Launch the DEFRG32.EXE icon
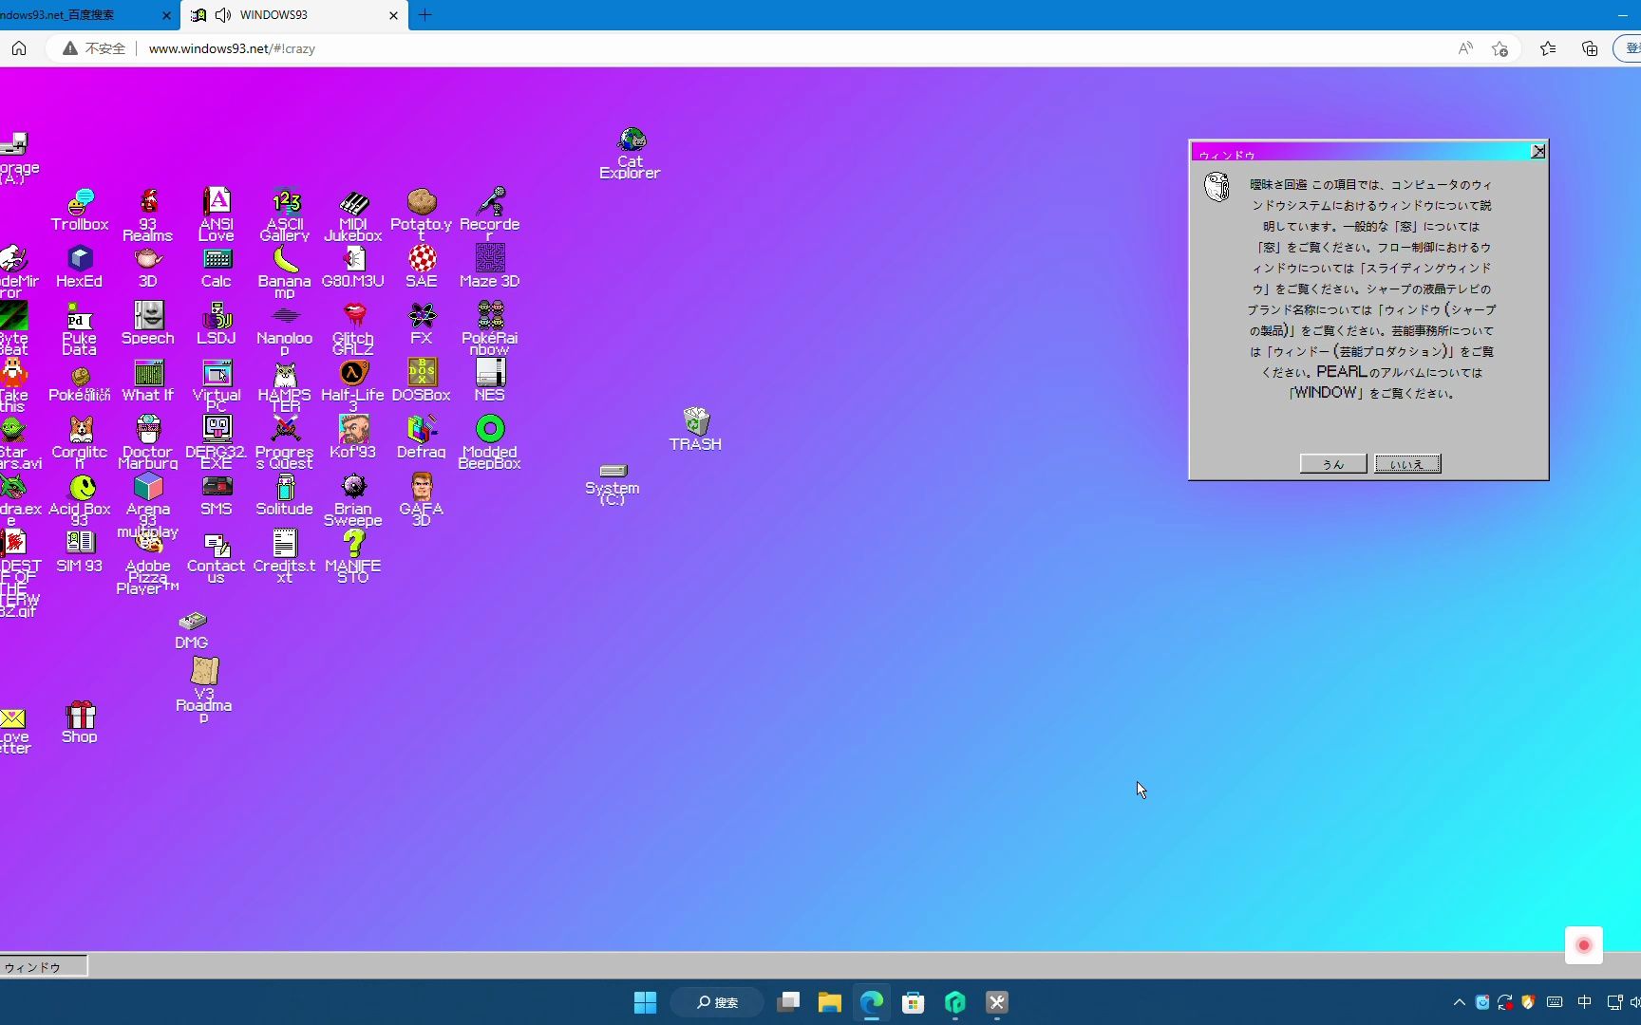 (217, 442)
